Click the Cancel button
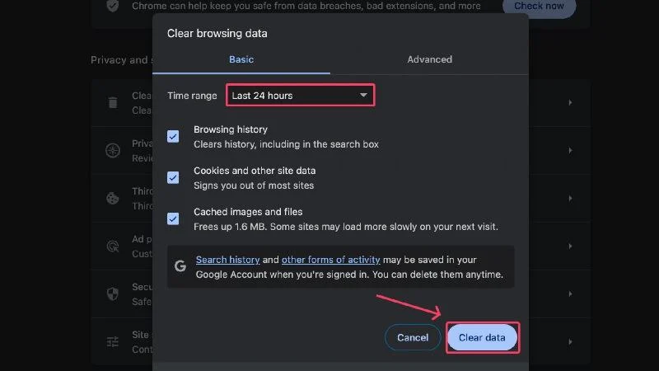Image resolution: width=659 pixels, height=371 pixels. [x=413, y=337]
